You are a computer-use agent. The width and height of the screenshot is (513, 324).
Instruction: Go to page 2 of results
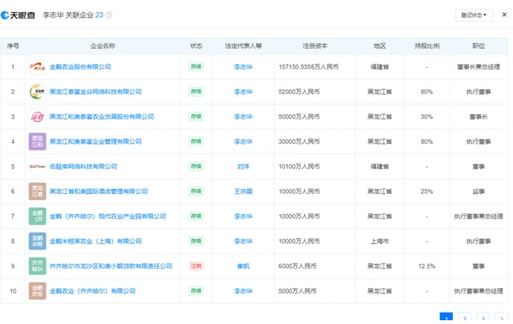click(x=464, y=318)
